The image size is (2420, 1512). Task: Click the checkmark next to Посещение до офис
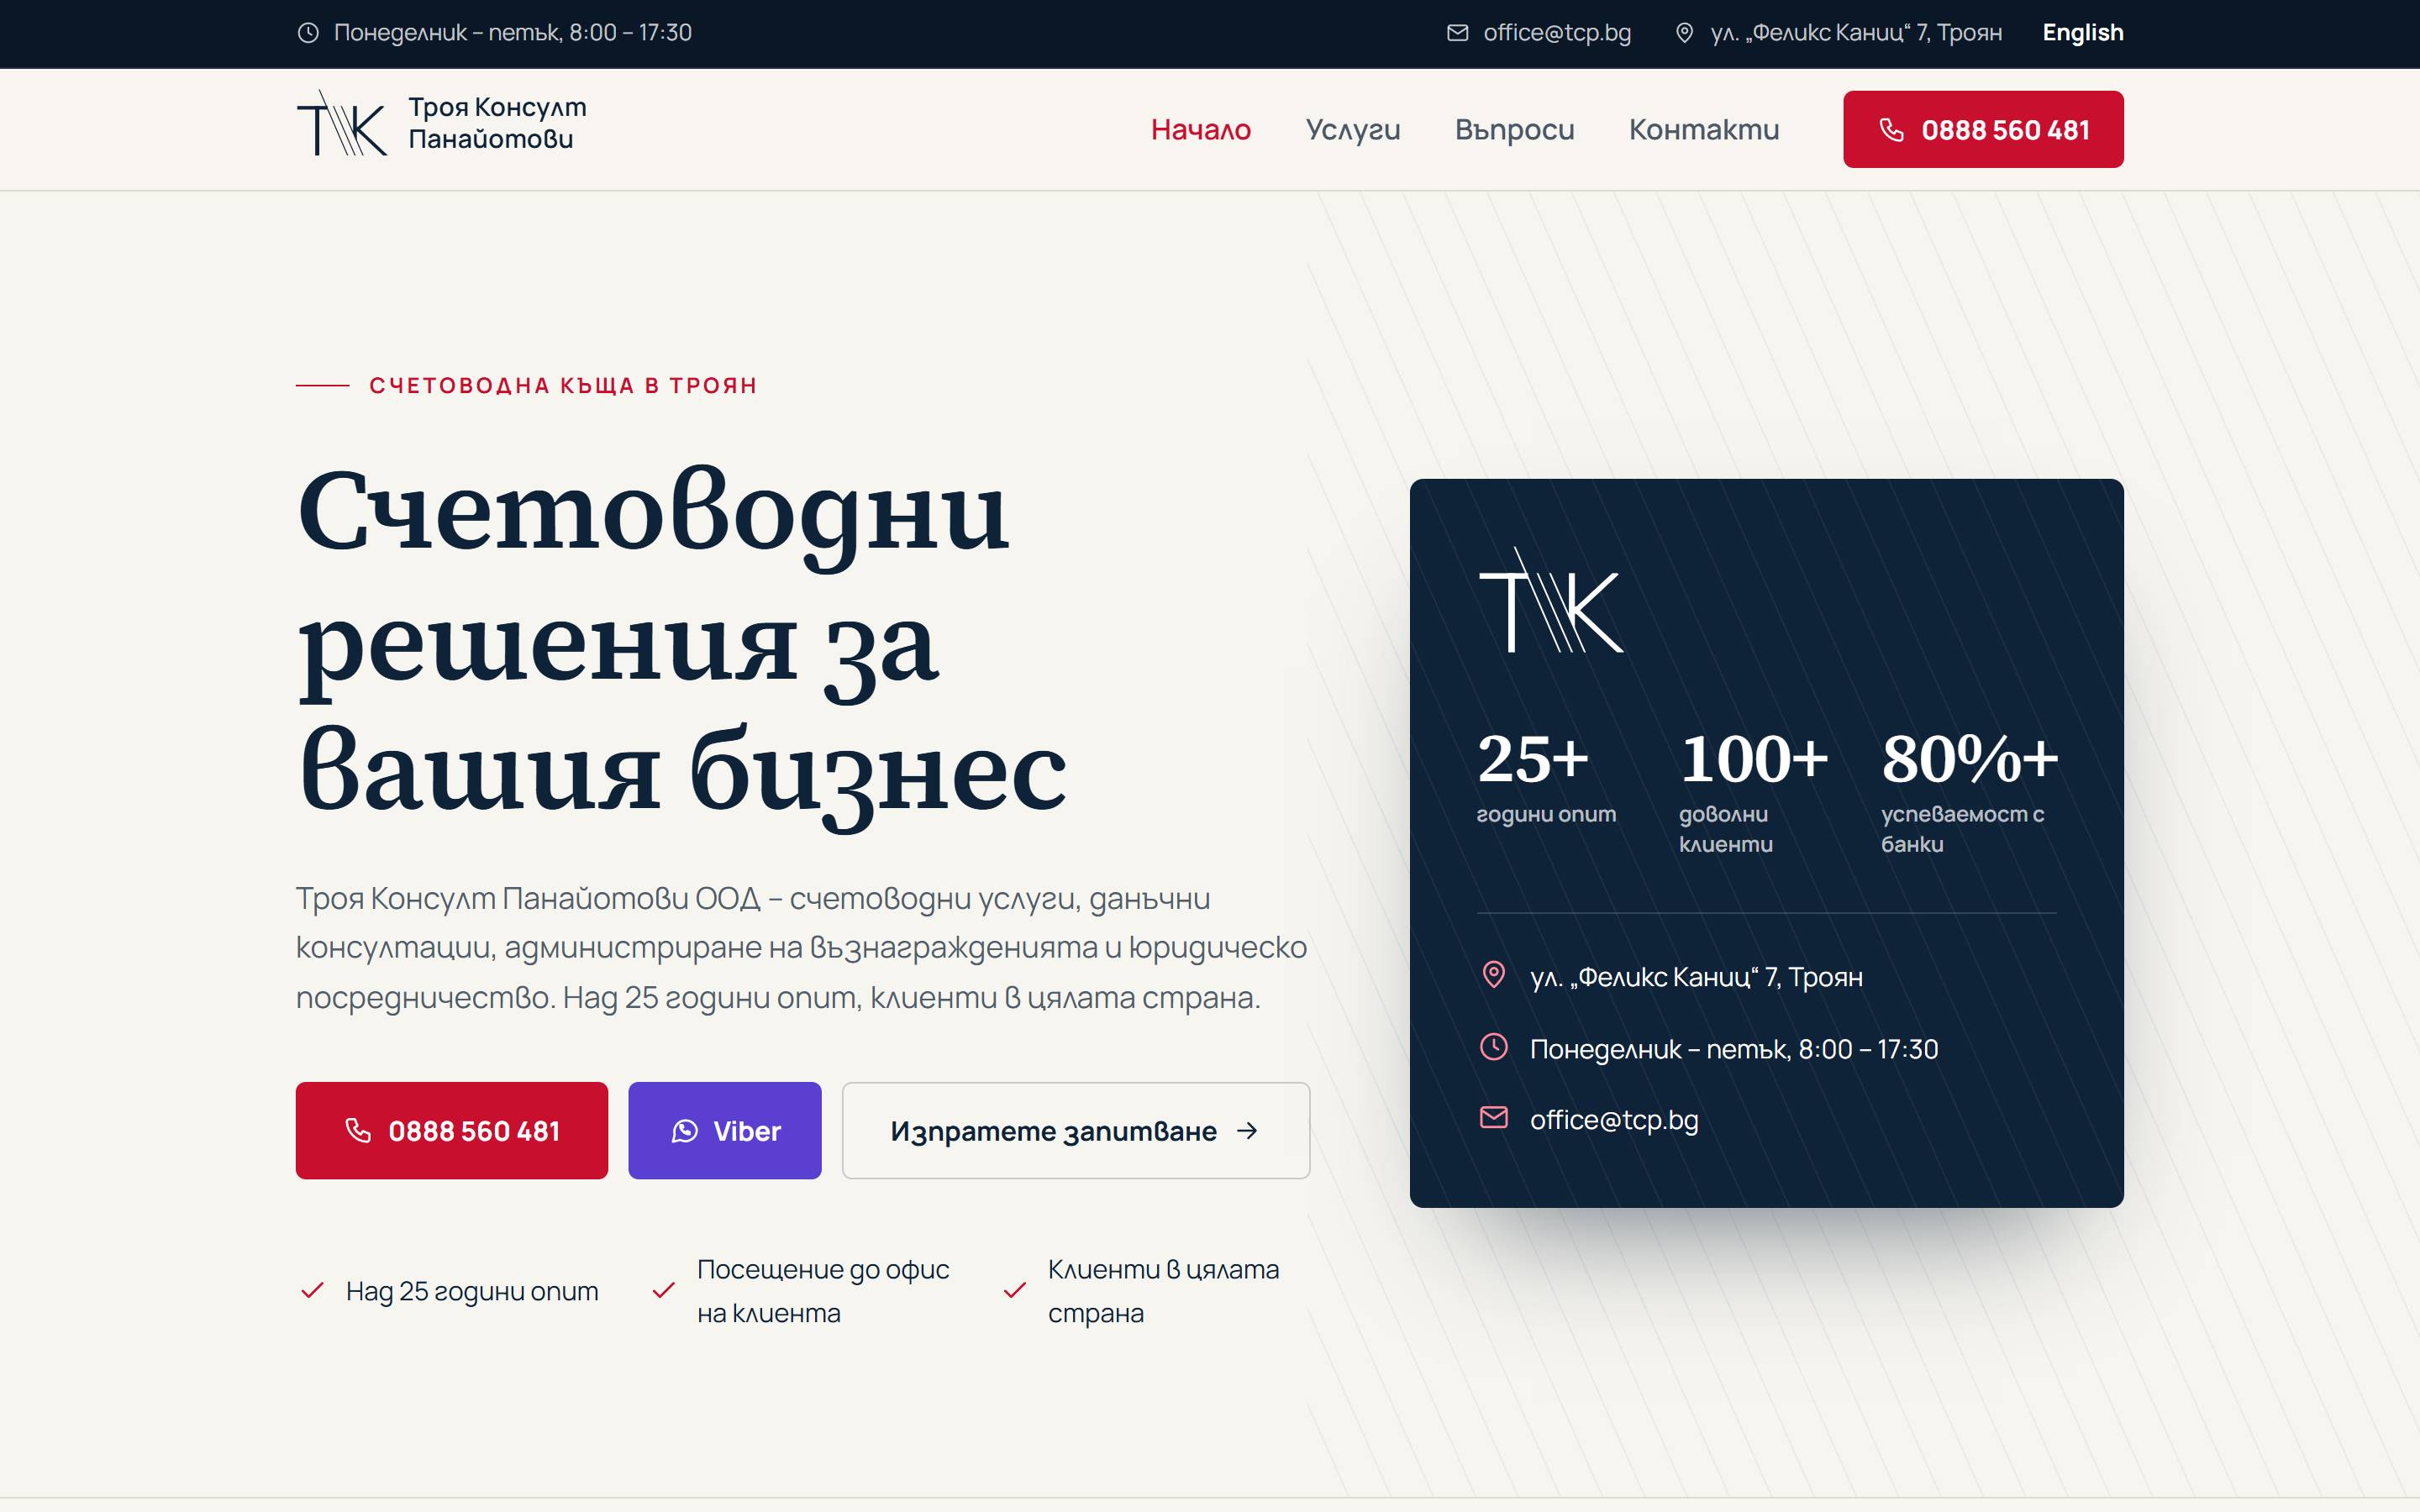tap(663, 1290)
